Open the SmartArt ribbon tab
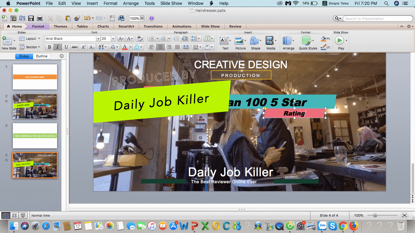The height and width of the screenshot is (233, 415). (126, 26)
